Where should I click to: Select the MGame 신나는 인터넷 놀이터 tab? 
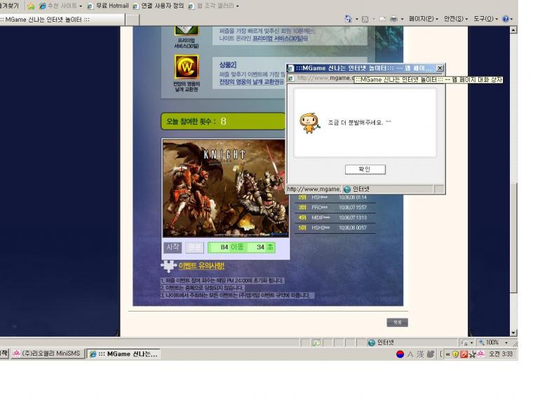61,20
